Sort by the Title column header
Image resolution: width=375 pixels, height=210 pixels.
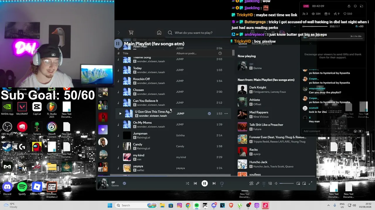click(125, 53)
